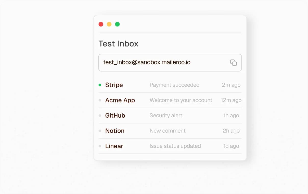Screen dimensions: 308x194
Task: Click the "1d ago" timestamp
Action: pos(231,146)
